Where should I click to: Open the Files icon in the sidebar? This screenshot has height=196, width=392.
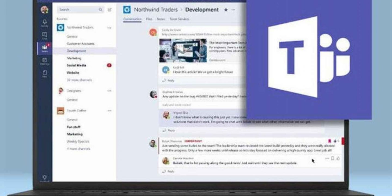point(44,73)
